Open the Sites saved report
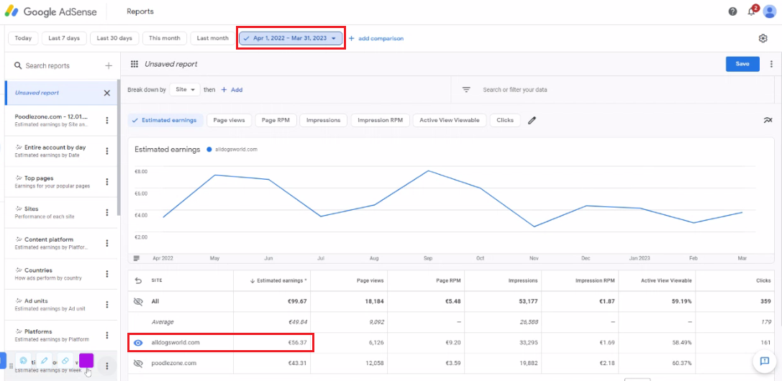Screen dimensions: 782x381 [x=53, y=213]
